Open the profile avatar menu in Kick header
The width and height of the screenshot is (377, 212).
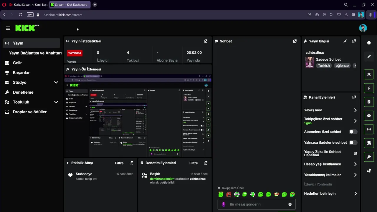tap(363, 28)
